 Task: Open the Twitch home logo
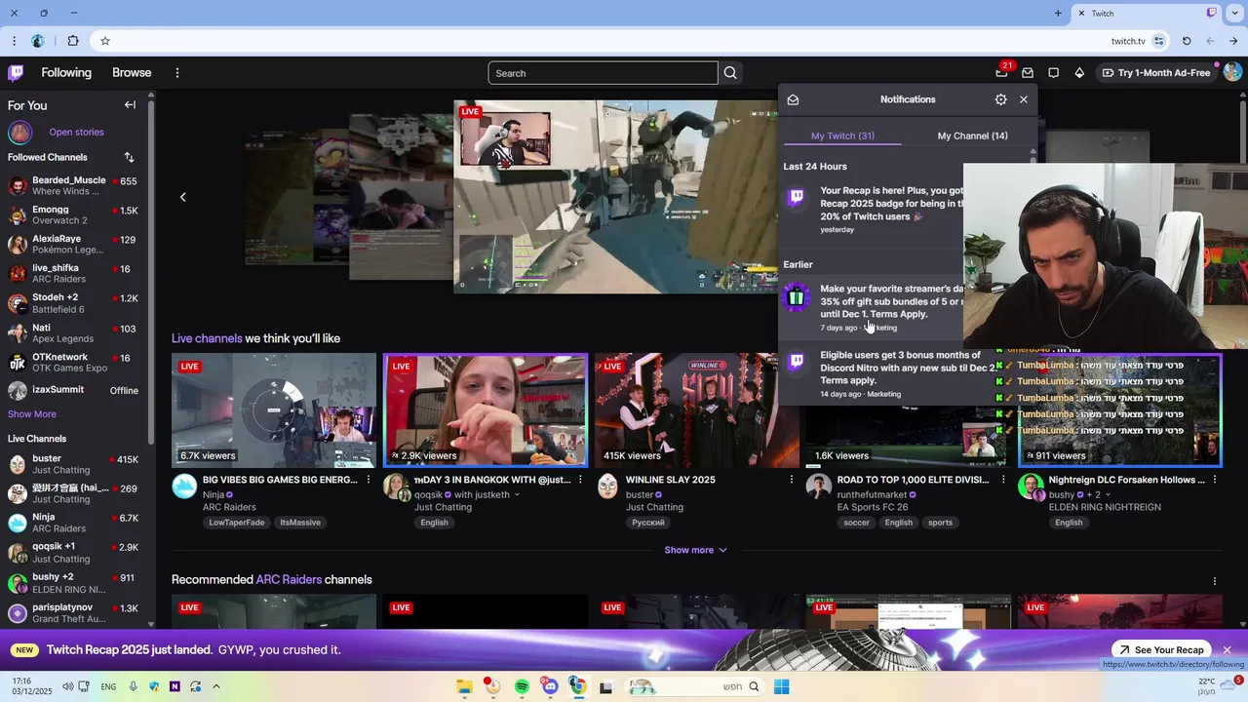16,72
